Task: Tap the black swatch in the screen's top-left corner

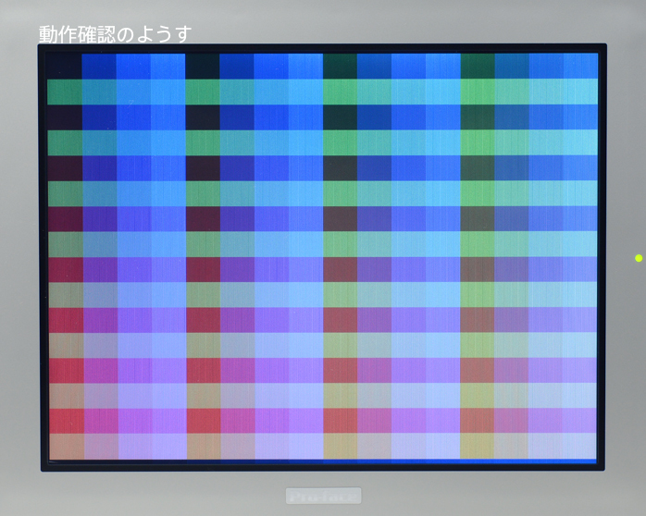Action: point(64,66)
